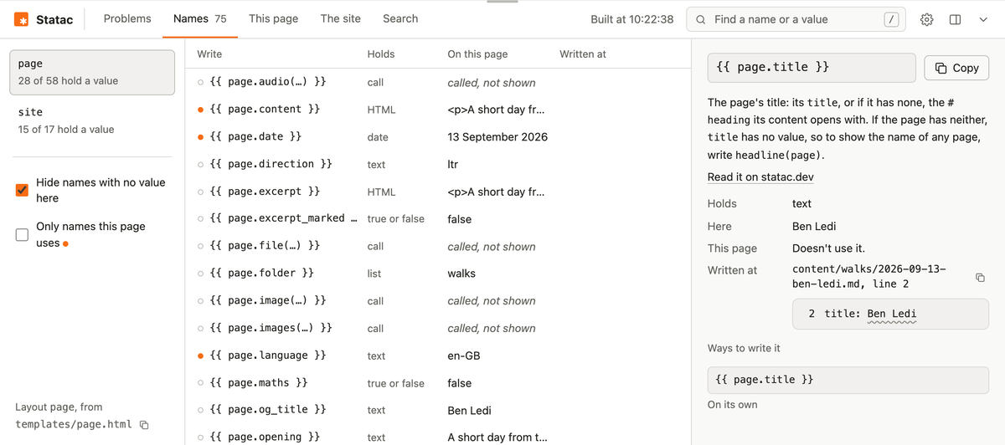Click the walks folder value
Image resolution: width=1005 pixels, height=445 pixels.
(x=461, y=274)
